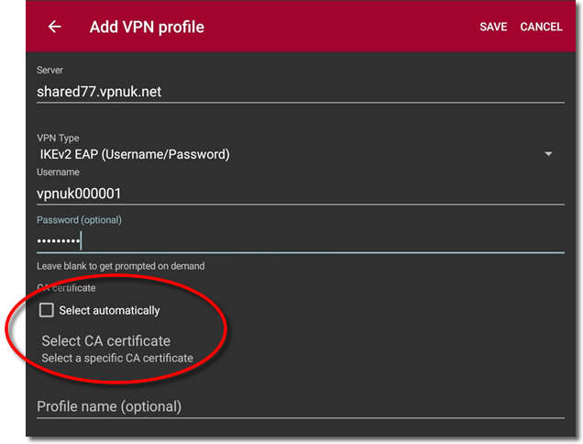The width and height of the screenshot is (583, 444).
Task: Click the Server label
Action: [x=49, y=71]
